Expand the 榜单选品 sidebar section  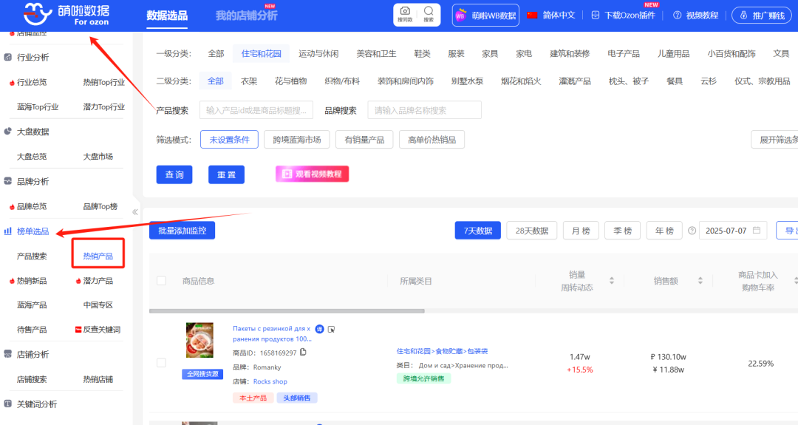coord(33,231)
